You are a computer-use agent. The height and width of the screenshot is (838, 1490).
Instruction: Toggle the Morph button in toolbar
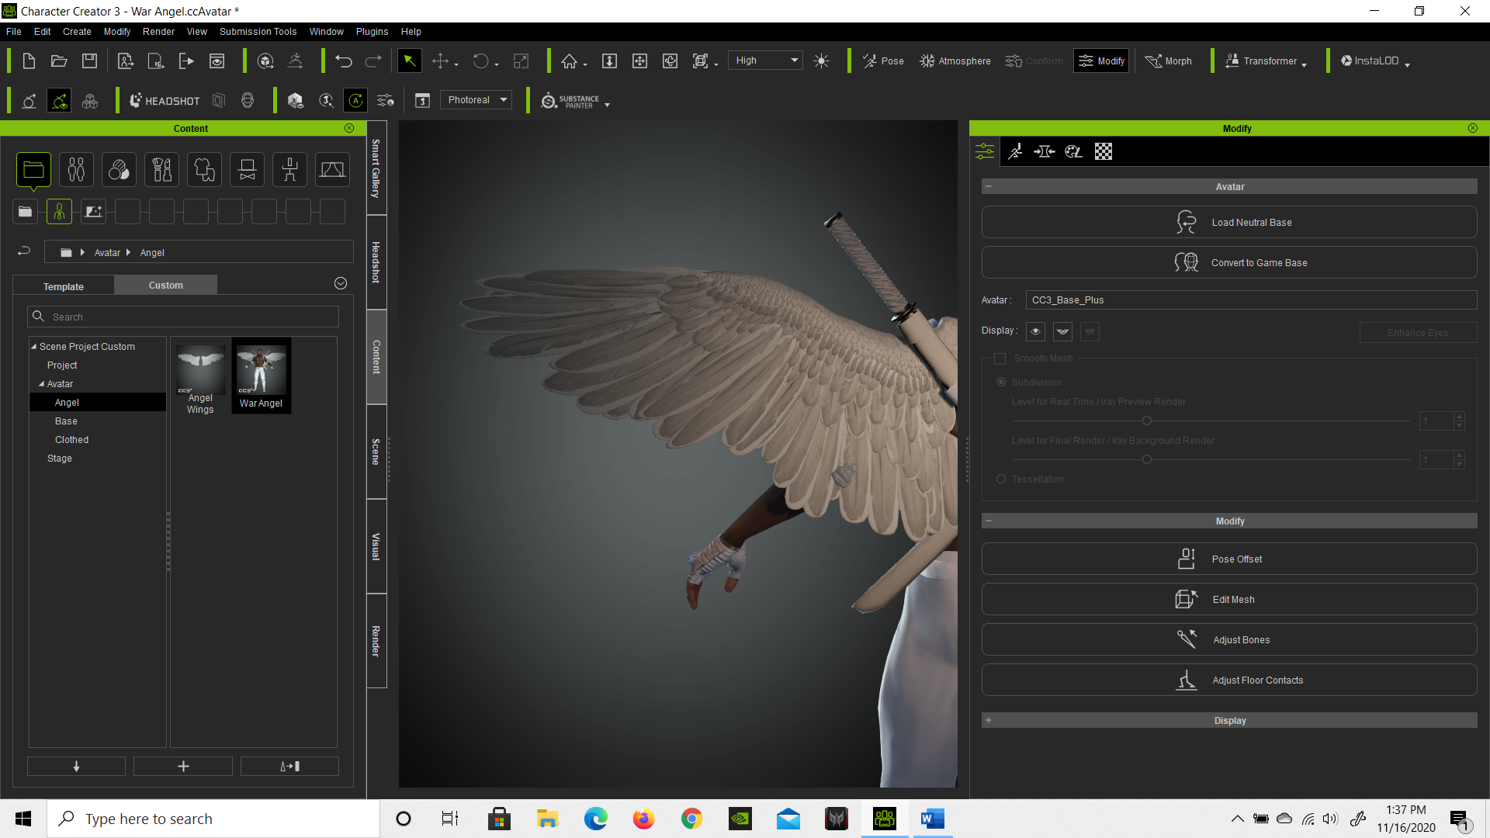[1168, 61]
